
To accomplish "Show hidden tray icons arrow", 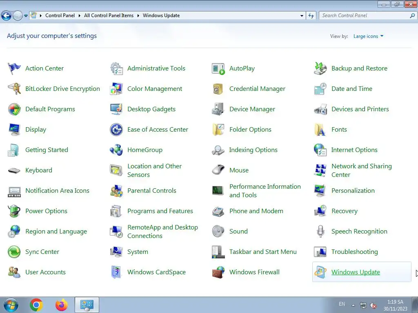I will pyautogui.click(x=354, y=305).
